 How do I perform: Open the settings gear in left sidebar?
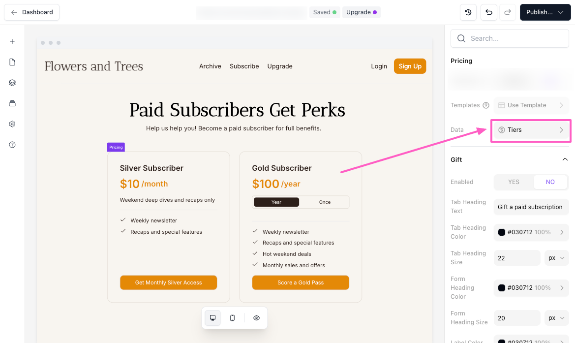click(x=12, y=124)
